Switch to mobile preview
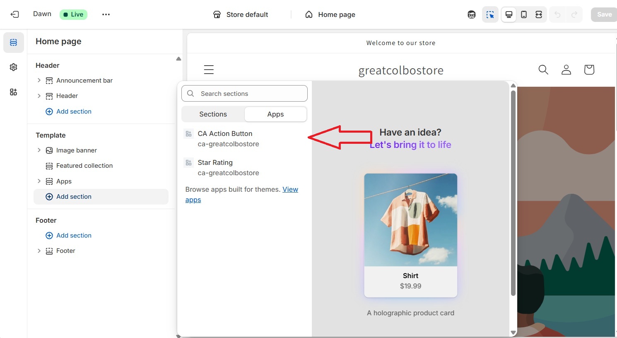Image resolution: width=617 pixels, height=338 pixels. click(x=524, y=14)
